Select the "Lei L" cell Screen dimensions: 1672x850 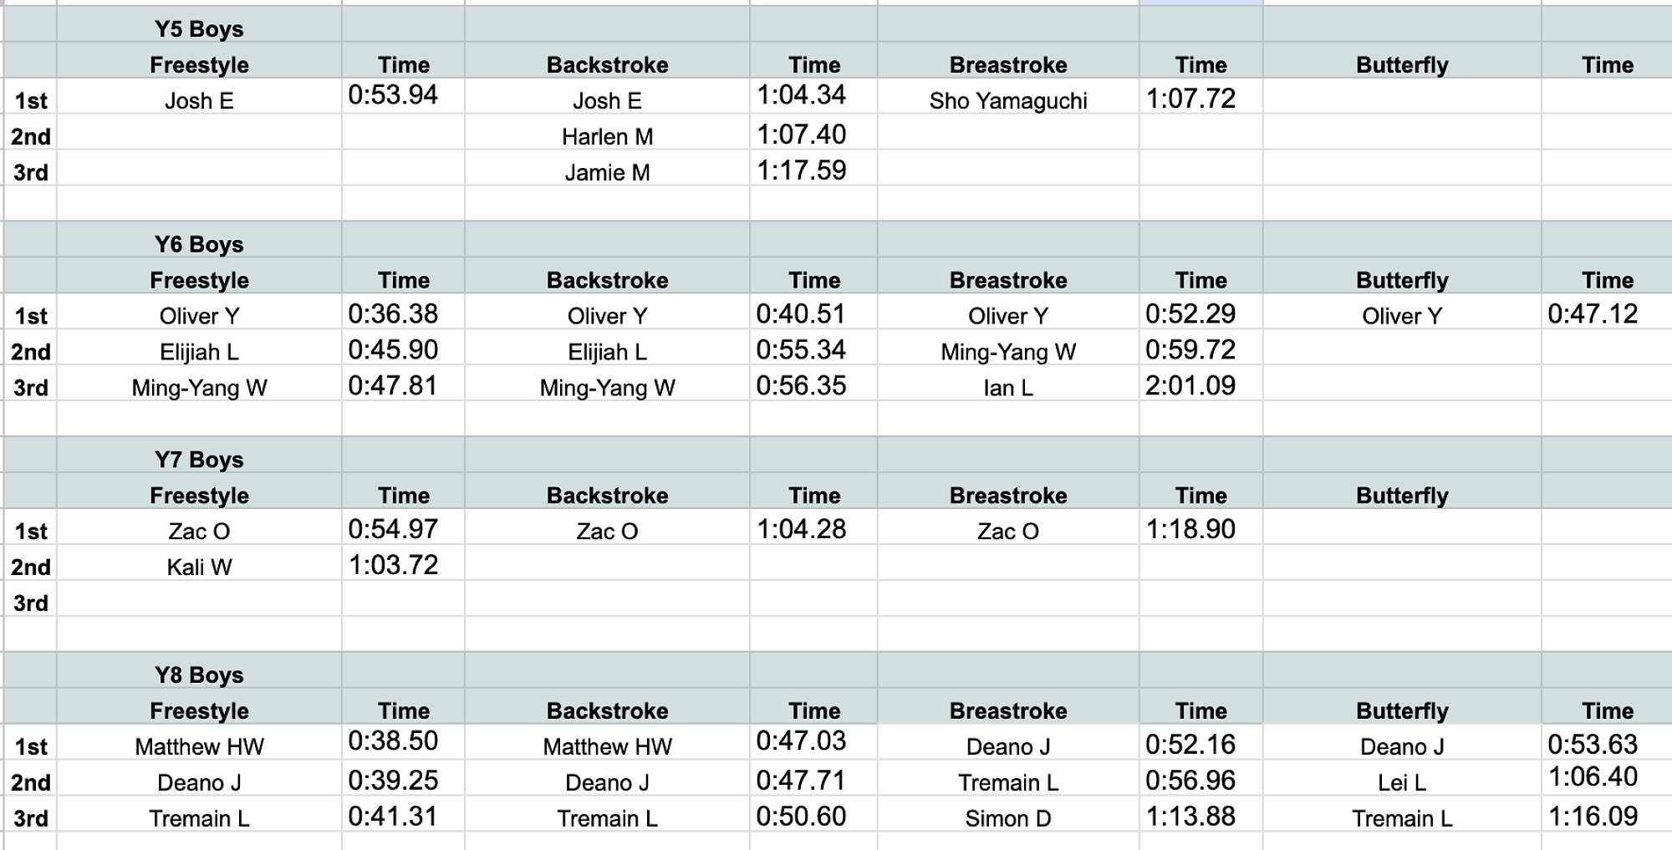coord(1401,782)
